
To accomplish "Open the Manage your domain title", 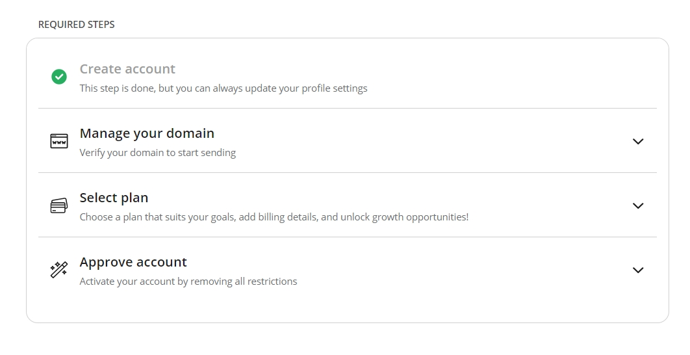I will pyautogui.click(x=147, y=133).
